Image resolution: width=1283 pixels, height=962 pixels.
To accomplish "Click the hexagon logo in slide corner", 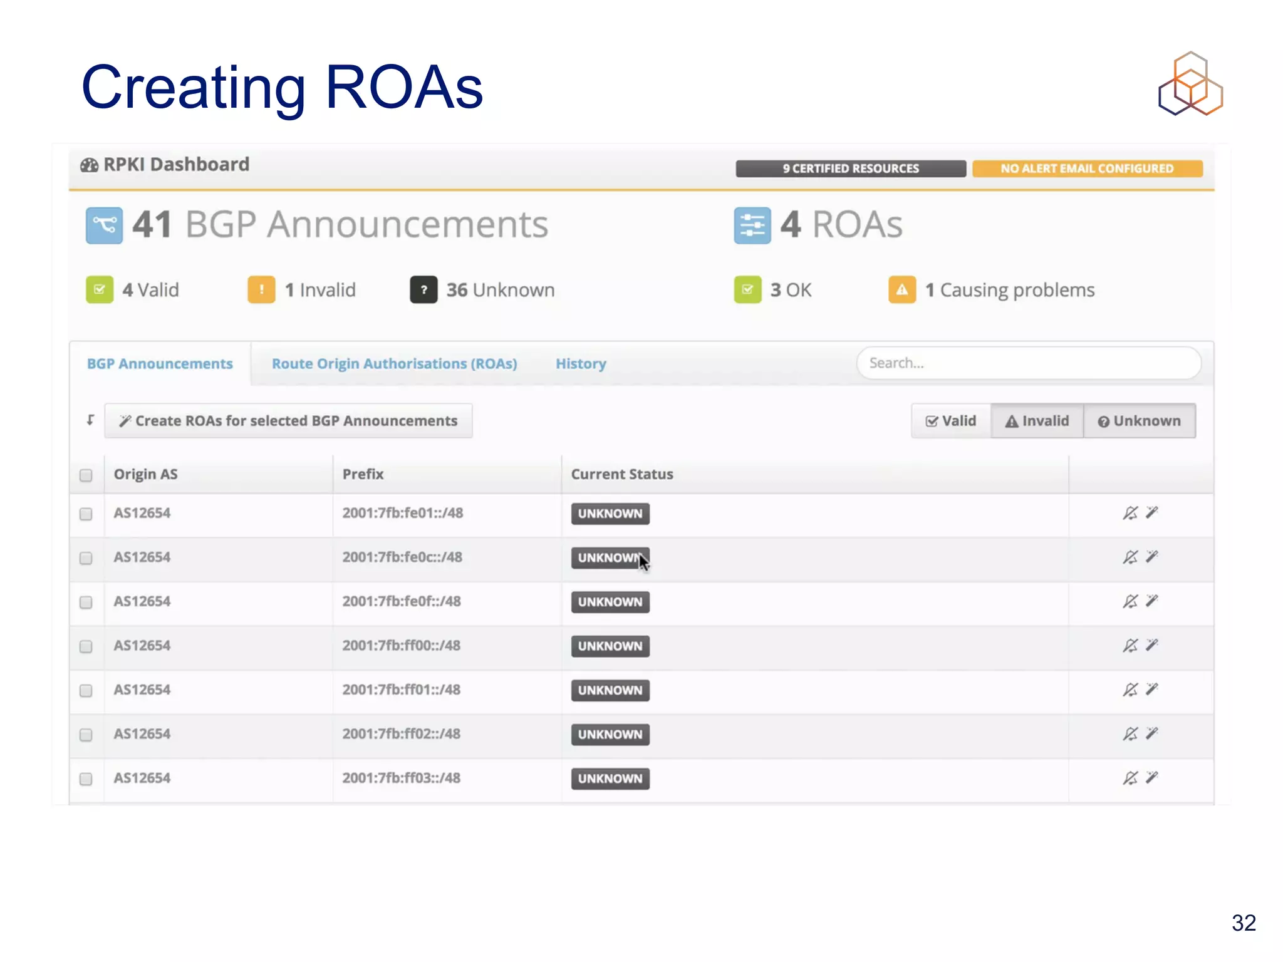I will (x=1190, y=83).
